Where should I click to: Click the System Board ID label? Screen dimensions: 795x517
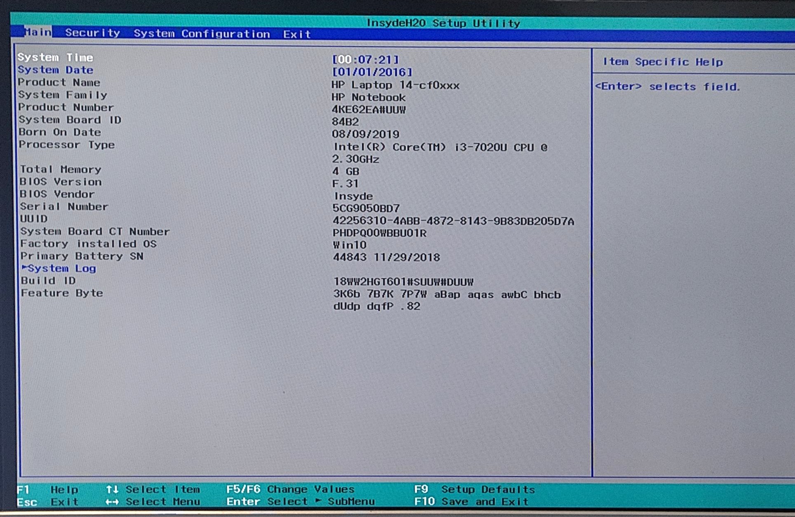pos(70,120)
